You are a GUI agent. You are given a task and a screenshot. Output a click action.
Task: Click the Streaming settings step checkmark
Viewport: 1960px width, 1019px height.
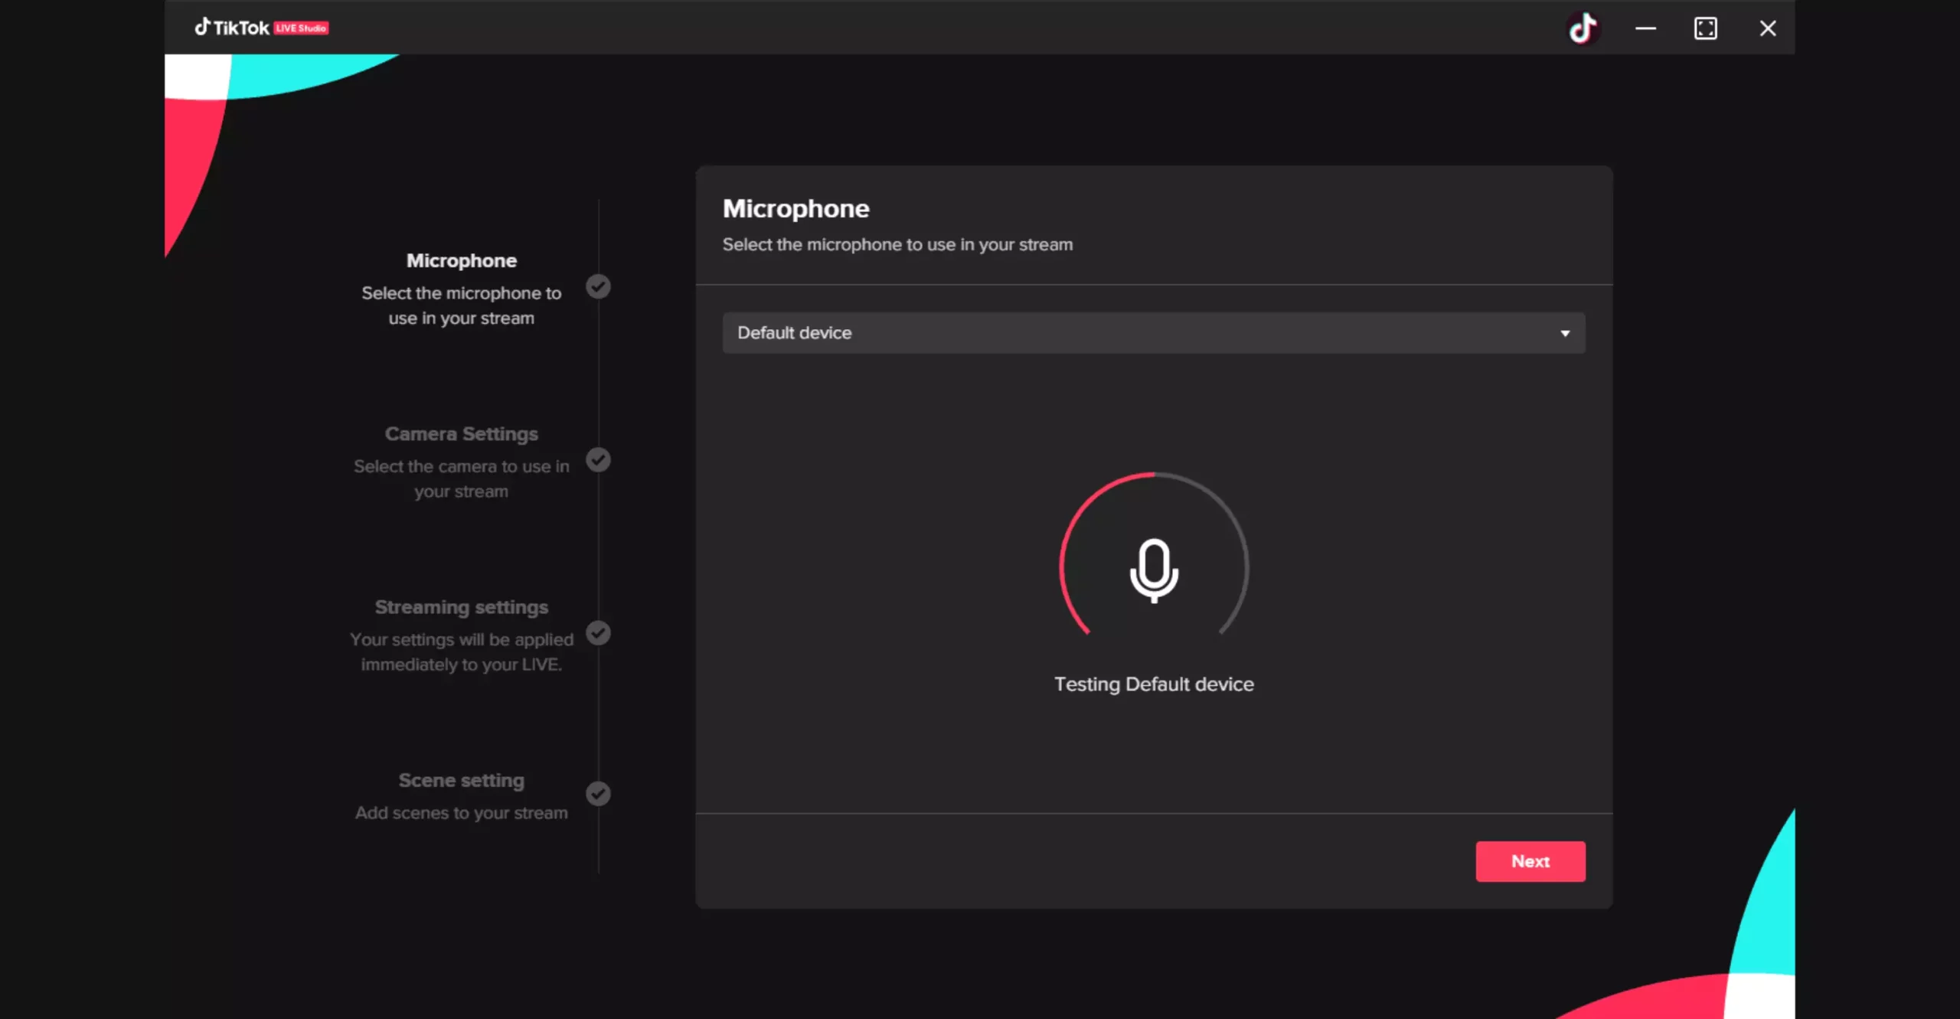click(598, 633)
